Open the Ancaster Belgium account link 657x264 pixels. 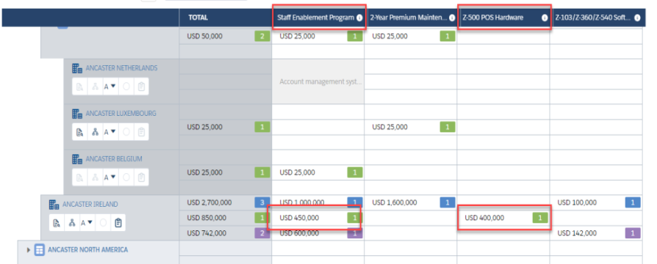tap(114, 159)
